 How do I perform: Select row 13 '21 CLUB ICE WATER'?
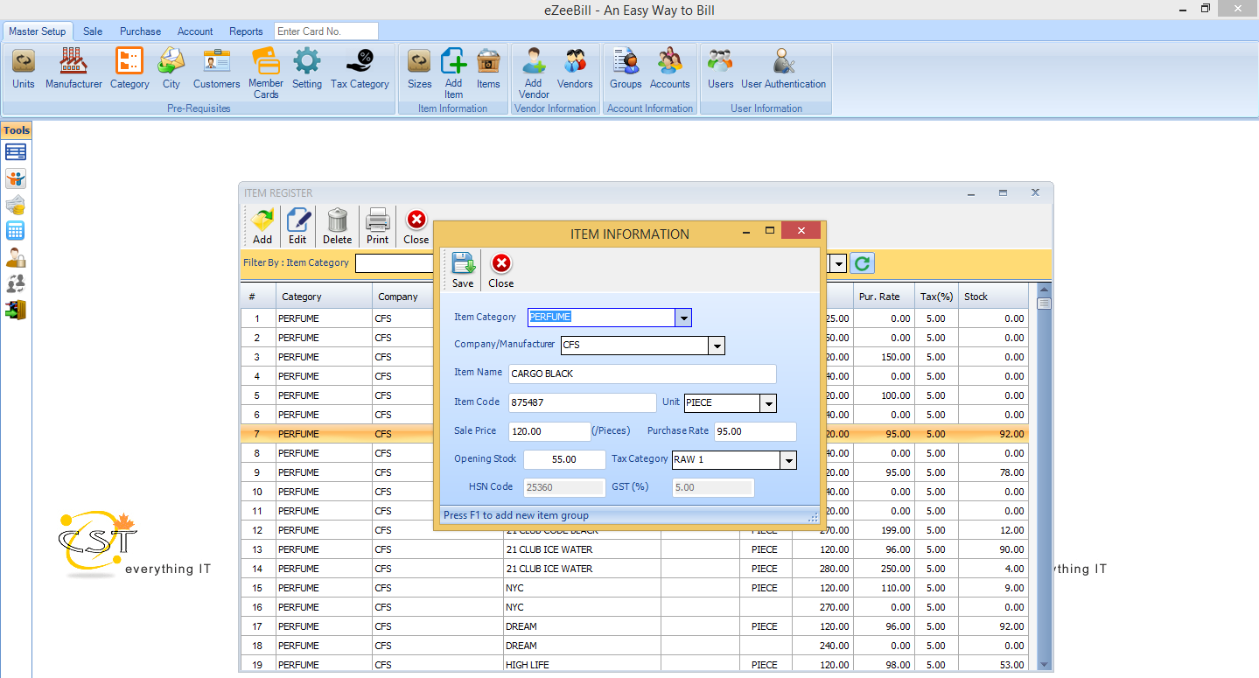point(634,549)
